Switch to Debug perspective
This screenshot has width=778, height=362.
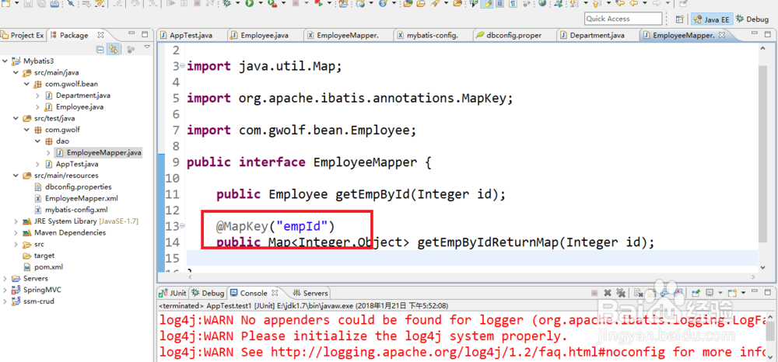point(752,19)
